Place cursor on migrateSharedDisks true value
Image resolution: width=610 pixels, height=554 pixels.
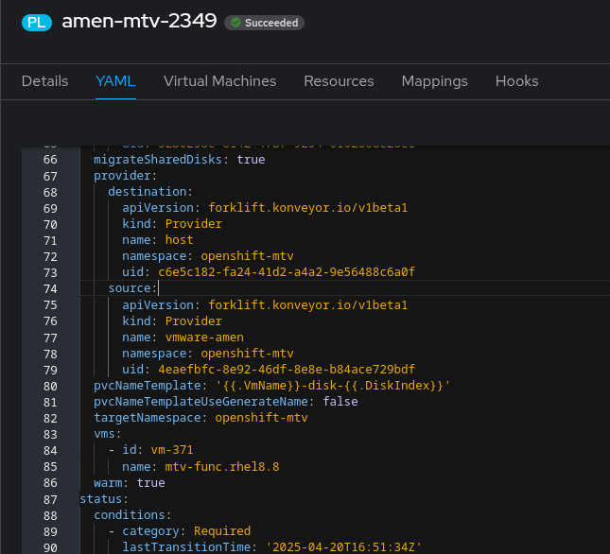[x=251, y=160]
